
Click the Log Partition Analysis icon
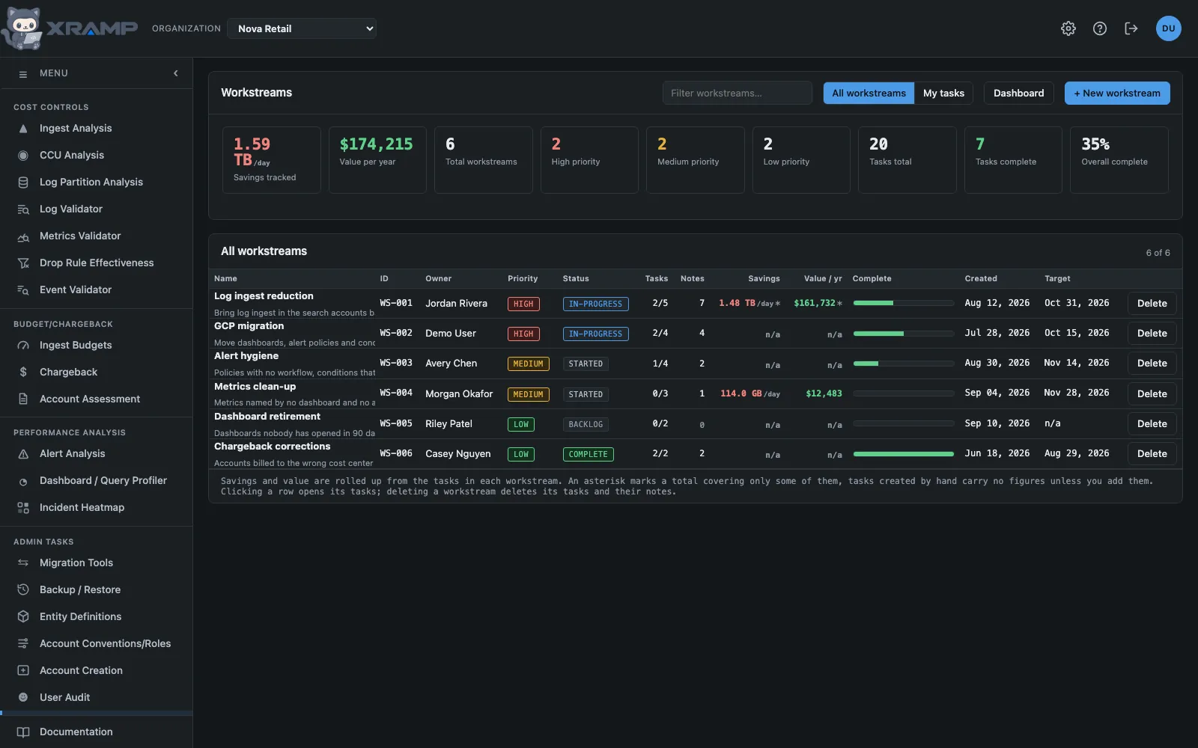coord(23,183)
